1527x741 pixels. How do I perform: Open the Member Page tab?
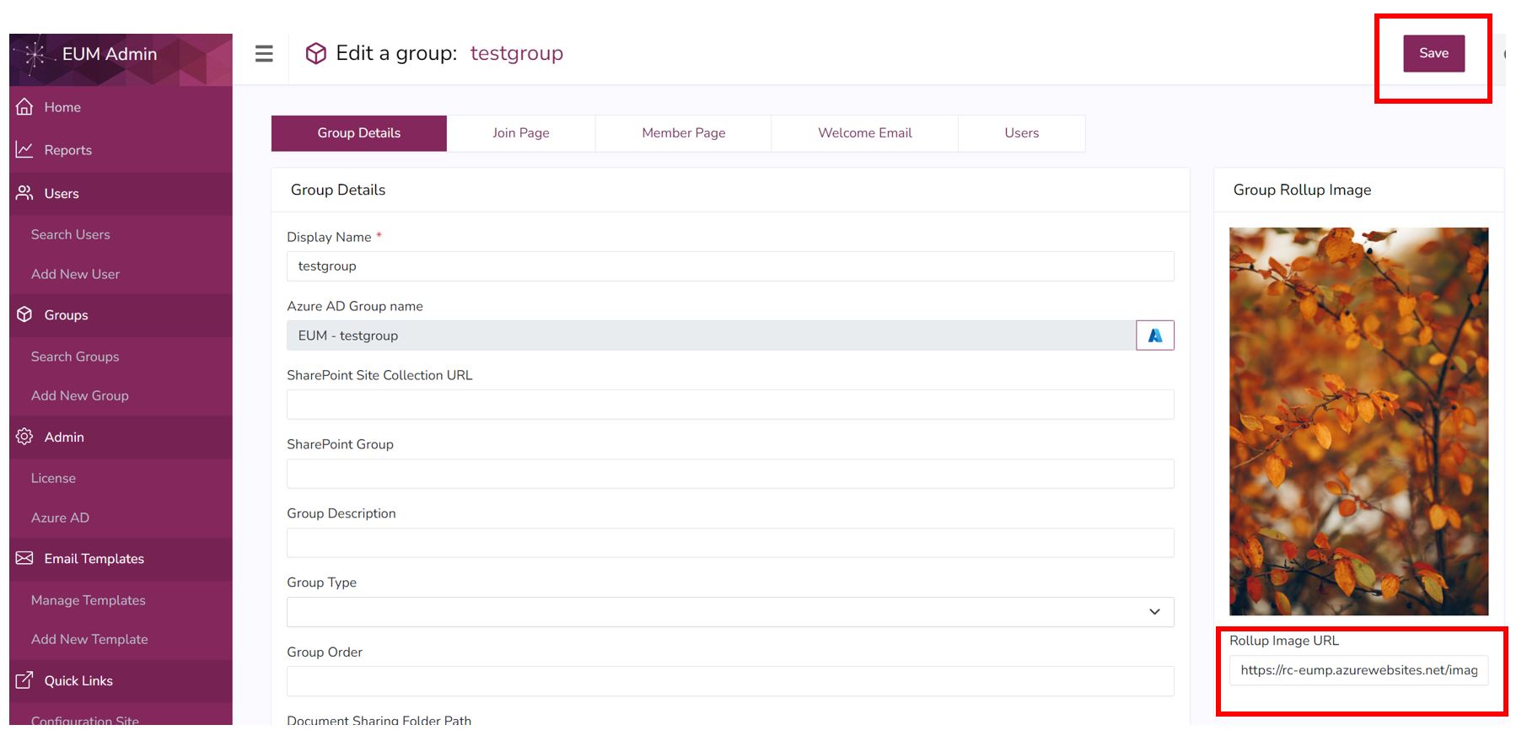pos(683,133)
